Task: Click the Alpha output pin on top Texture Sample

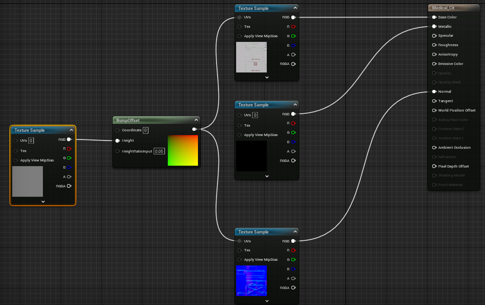Action: pyautogui.click(x=294, y=54)
